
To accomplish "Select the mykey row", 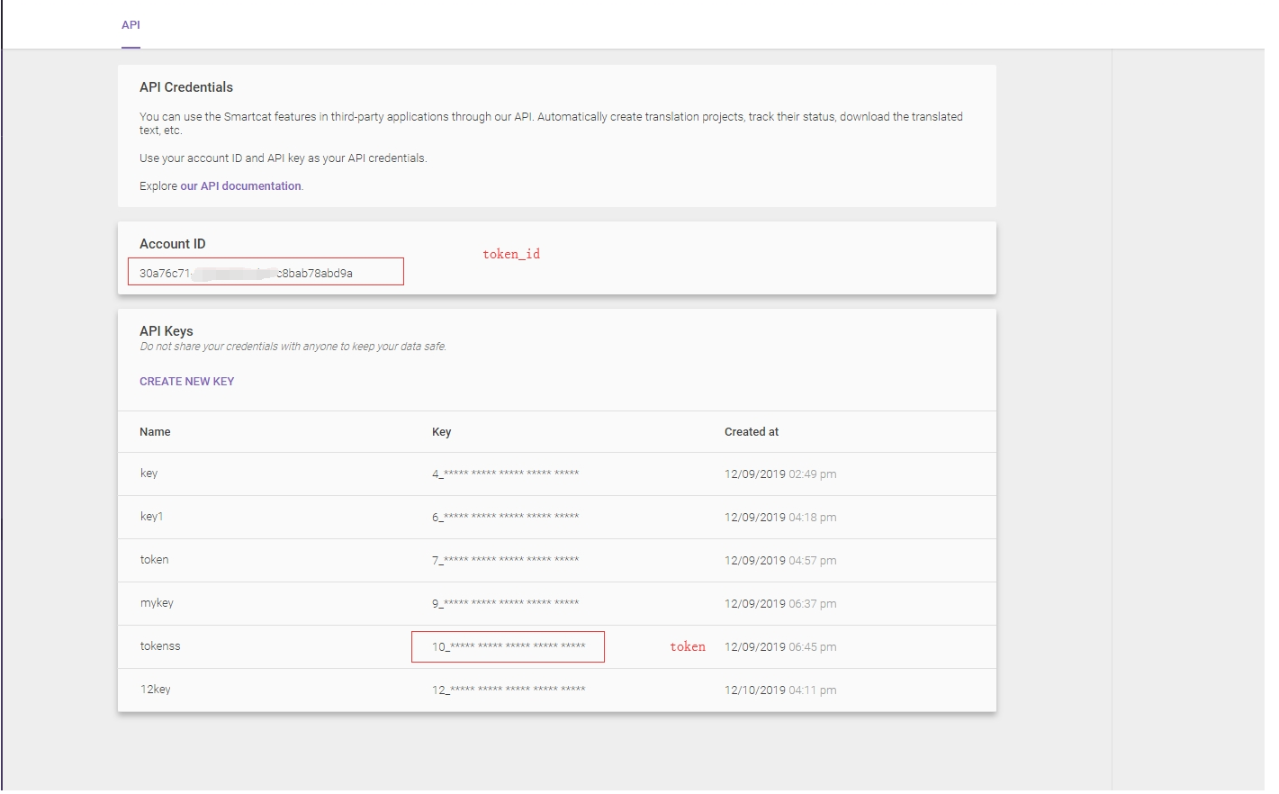I will 157,602.
